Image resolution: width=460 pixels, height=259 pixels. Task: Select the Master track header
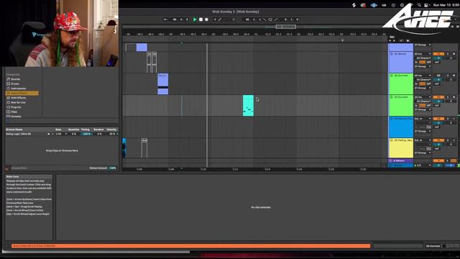point(401,165)
